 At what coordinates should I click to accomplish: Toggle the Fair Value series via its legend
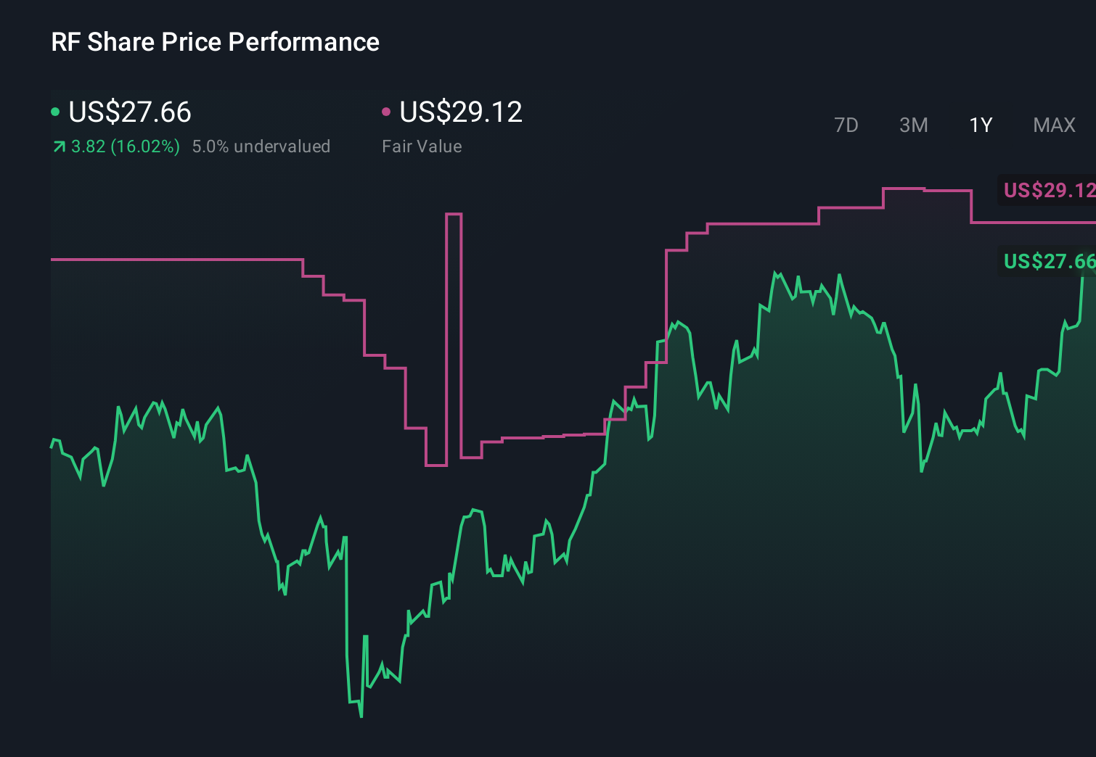tap(461, 112)
